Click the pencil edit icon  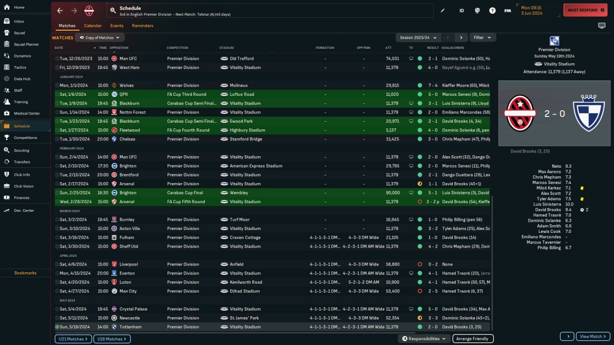click(443, 11)
